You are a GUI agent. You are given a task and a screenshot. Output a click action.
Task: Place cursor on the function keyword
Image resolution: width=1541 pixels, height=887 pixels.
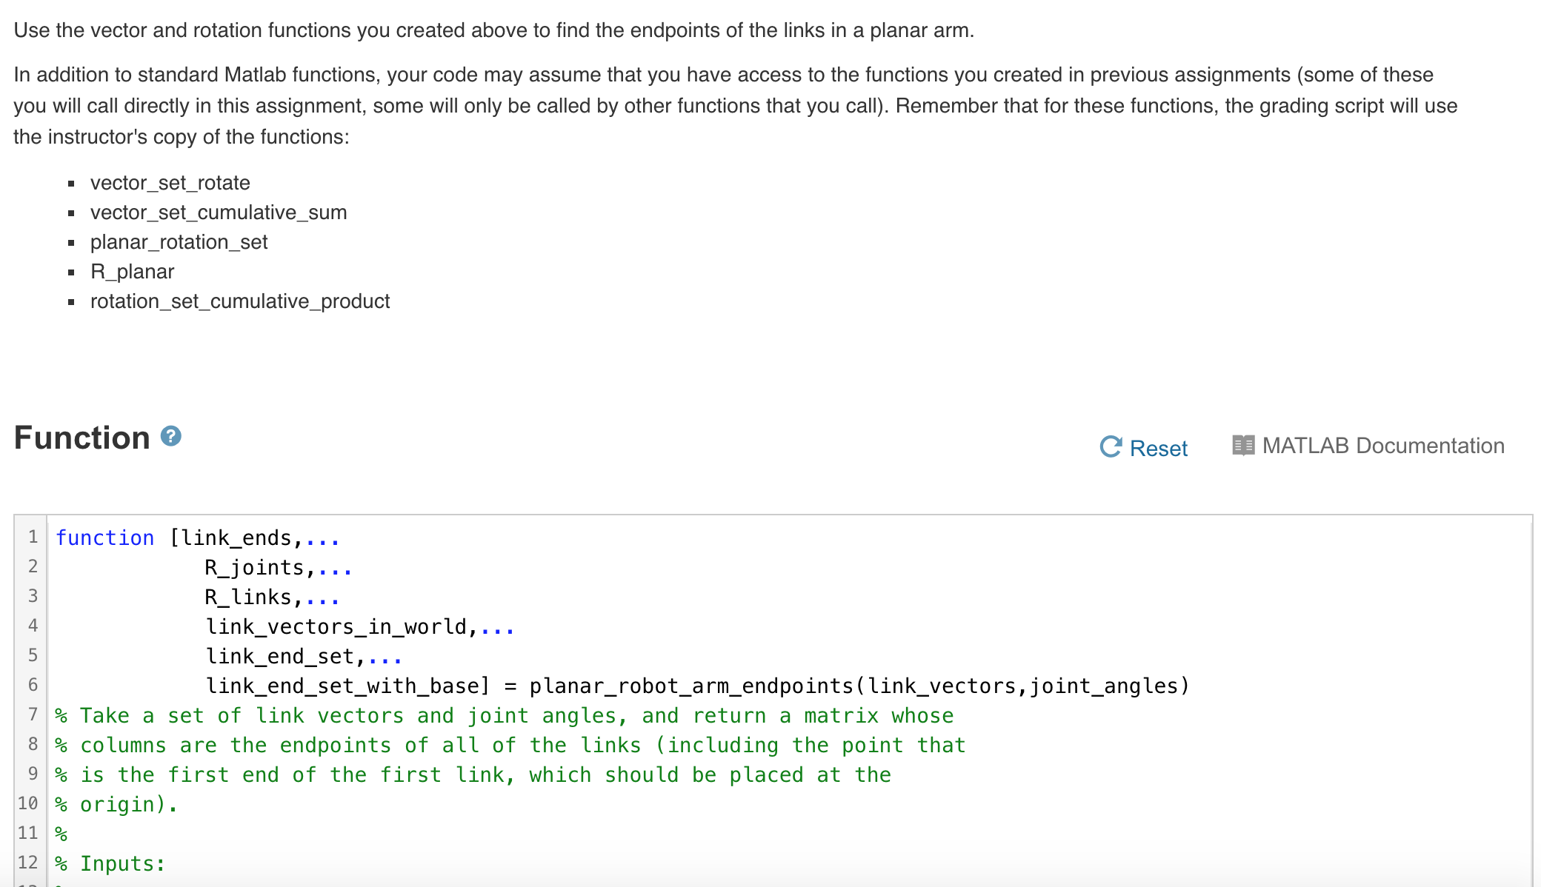click(x=104, y=538)
